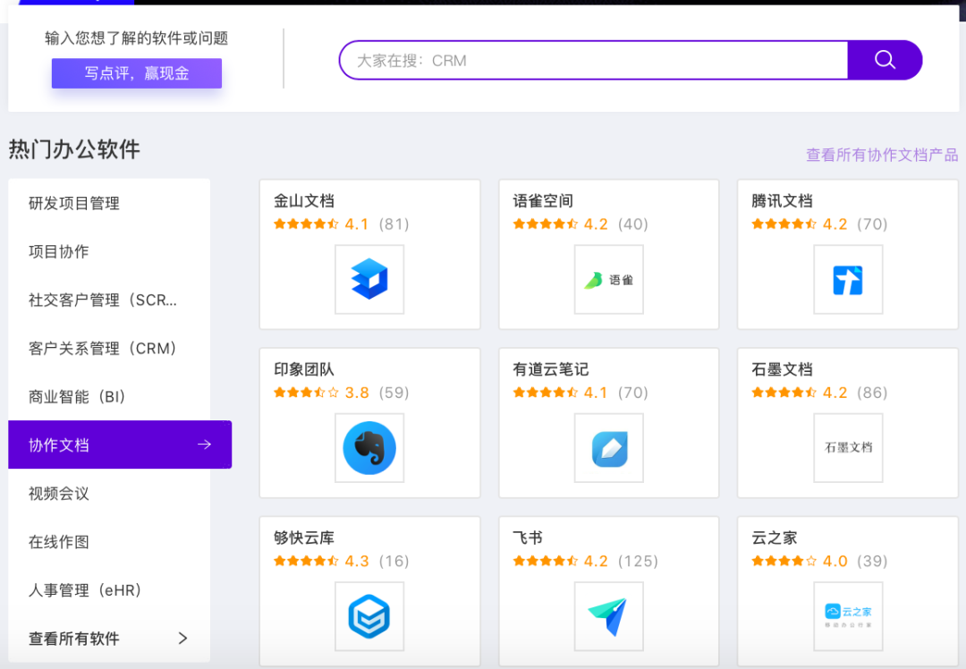This screenshot has width=966, height=669.
Task: Open the 金山文档 logo icon
Action: (369, 279)
